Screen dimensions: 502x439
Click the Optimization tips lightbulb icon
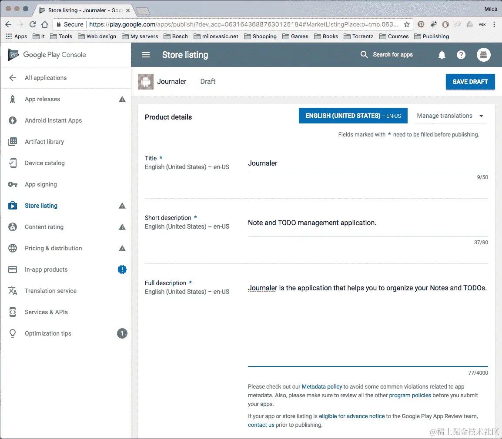(x=13, y=333)
